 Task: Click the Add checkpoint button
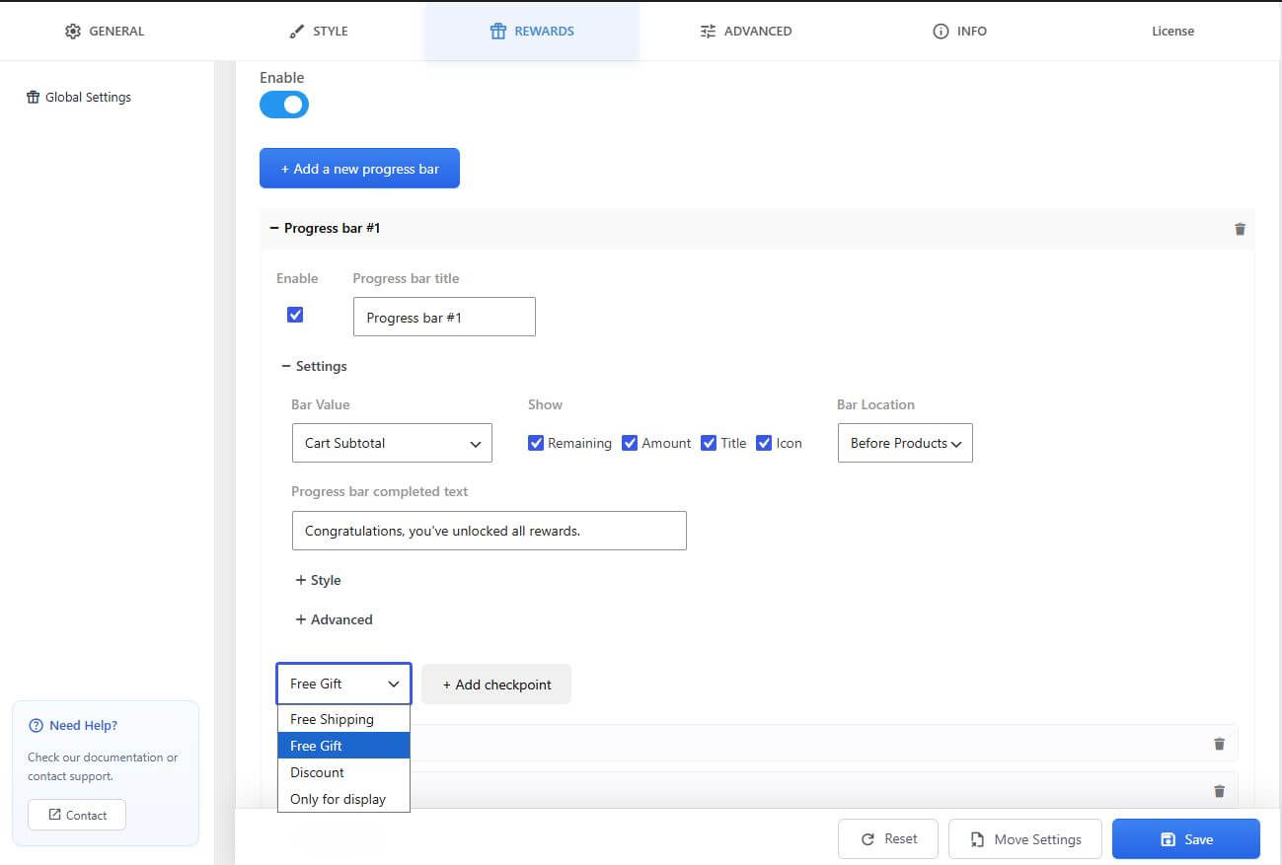pyautogui.click(x=496, y=685)
